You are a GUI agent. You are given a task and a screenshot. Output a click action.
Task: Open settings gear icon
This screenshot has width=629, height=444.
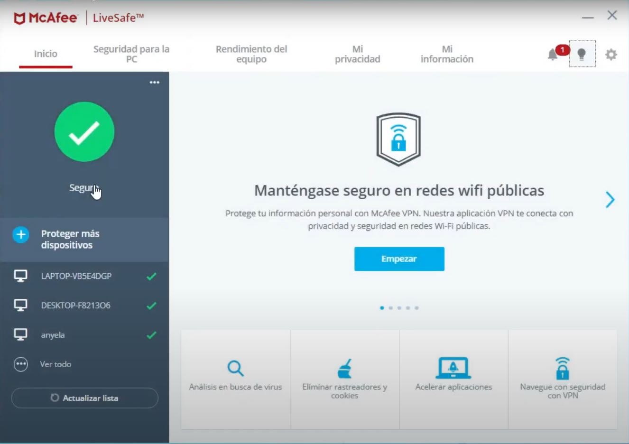tap(611, 55)
